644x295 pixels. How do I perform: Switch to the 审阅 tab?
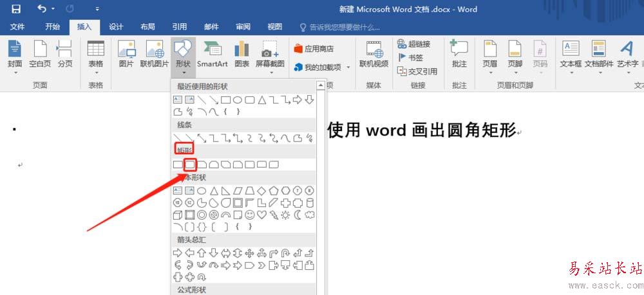click(243, 27)
